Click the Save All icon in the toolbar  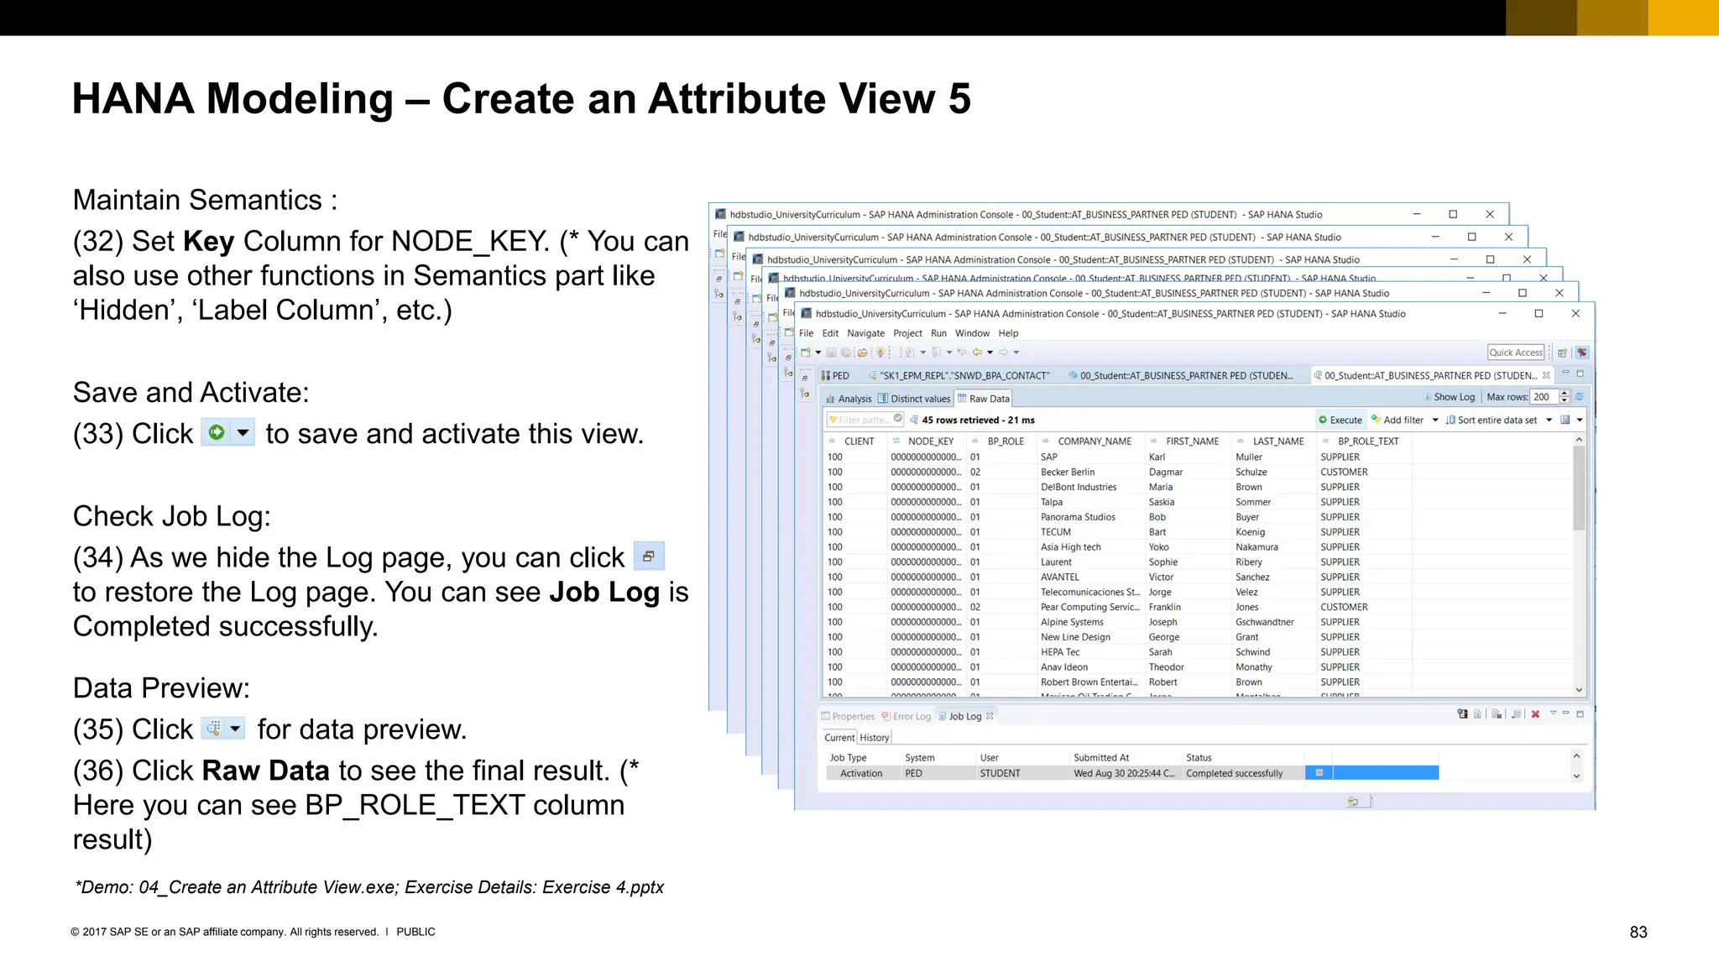pos(846,353)
